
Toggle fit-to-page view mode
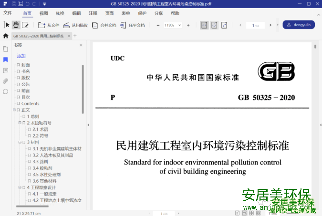click(214, 25)
